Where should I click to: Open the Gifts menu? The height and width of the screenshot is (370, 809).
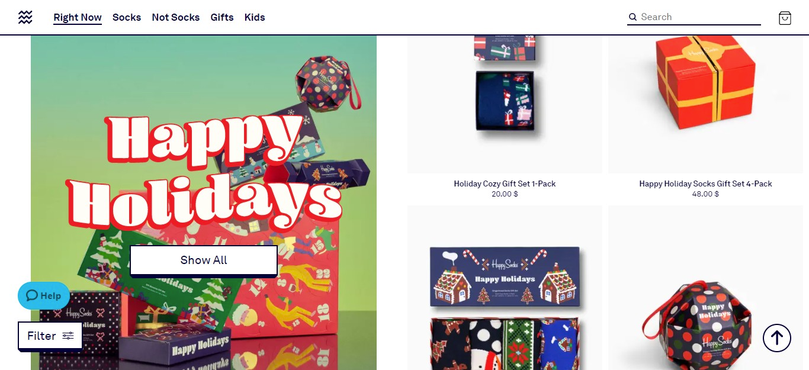pyautogui.click(x=222, y=18)
